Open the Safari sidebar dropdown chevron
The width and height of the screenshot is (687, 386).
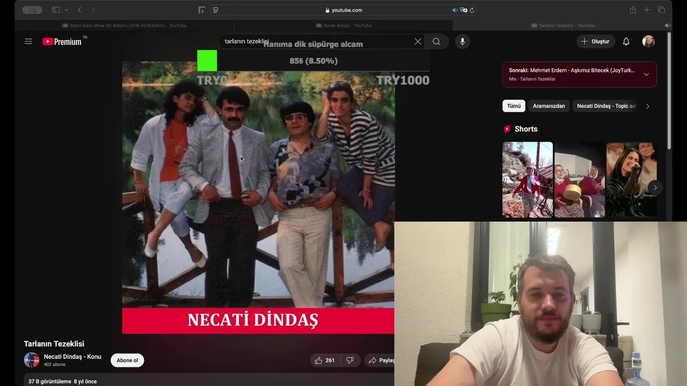pos(67,10)
